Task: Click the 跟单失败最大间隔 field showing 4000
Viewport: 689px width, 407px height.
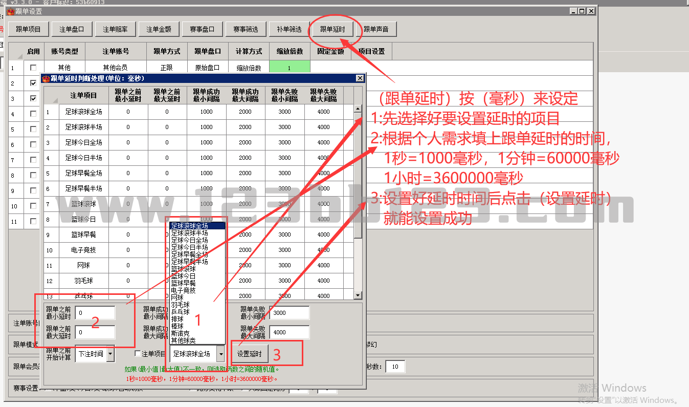Action: [289, 332]
